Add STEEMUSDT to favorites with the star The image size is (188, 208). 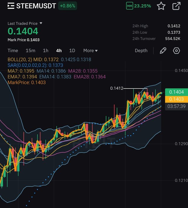point(161,6)
